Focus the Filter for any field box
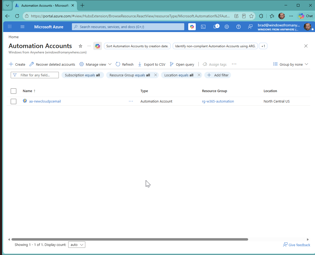The width and height of the screenshot is (315, 255). click(35, 75)
